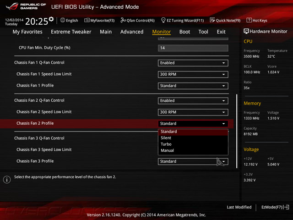
Task: Open the Main tab
Action: pyautogui.click(x=106, y=32)
